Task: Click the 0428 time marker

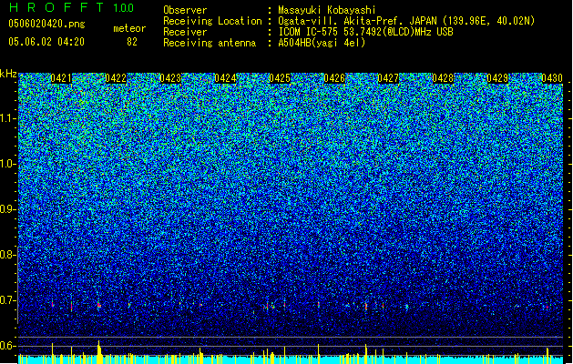Action: [x=443, y=78]
